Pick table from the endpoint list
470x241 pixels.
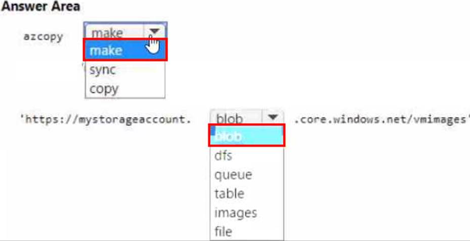[x=229, y=194]
